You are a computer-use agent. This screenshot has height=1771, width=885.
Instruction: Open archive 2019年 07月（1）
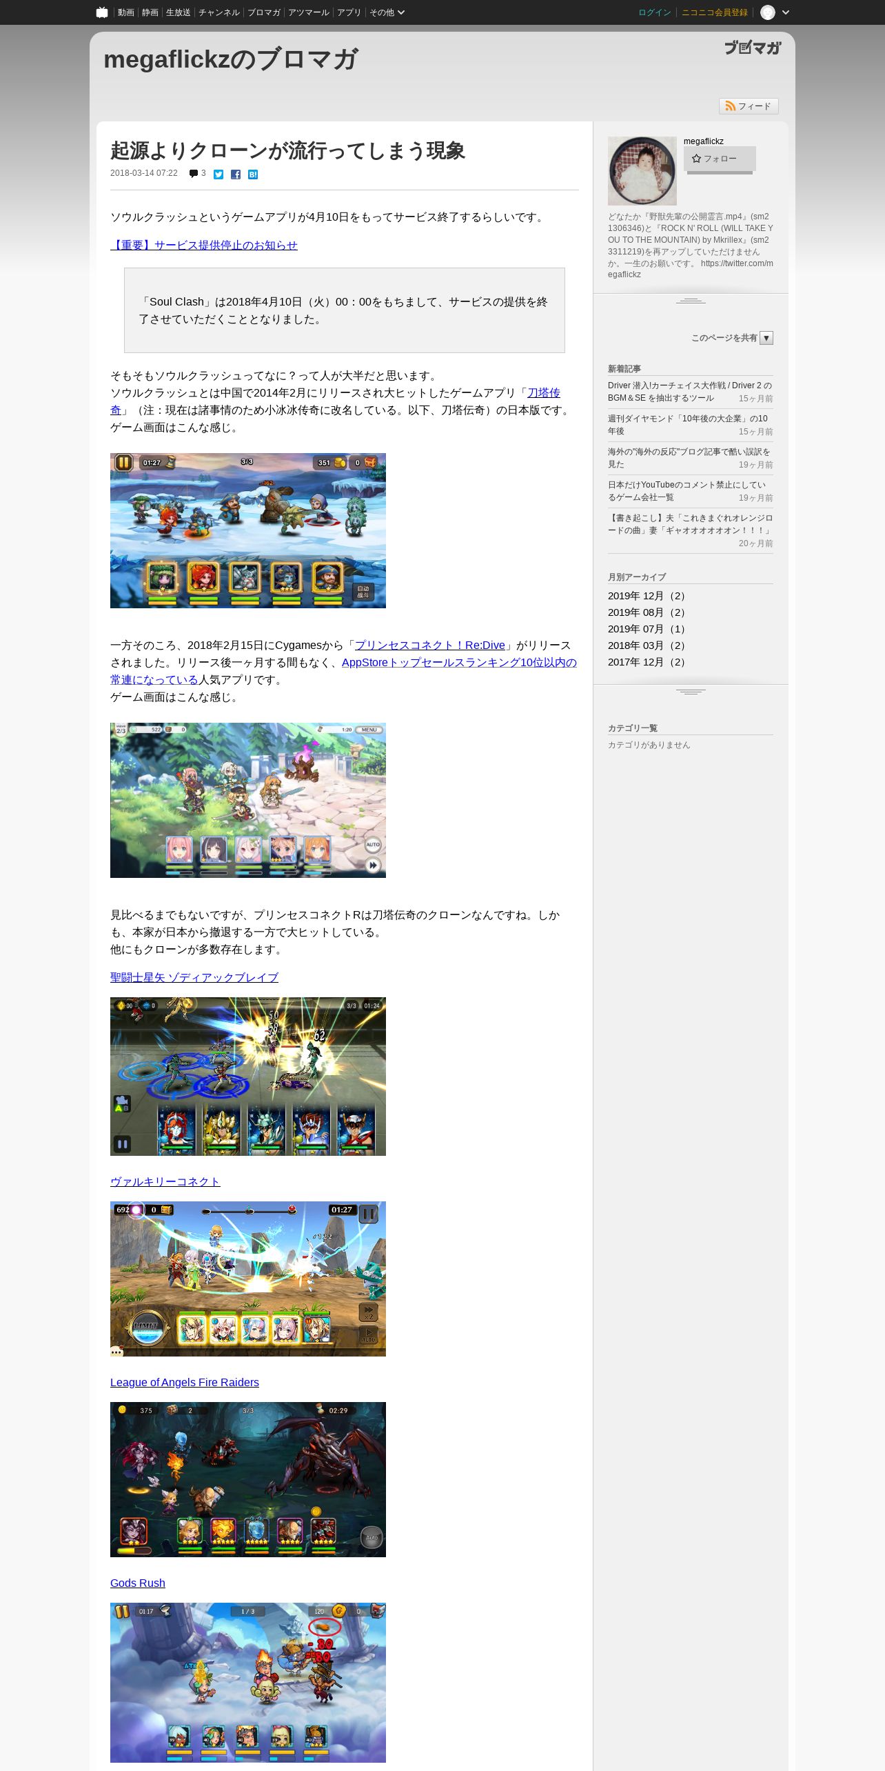click(x=648, y=629)
